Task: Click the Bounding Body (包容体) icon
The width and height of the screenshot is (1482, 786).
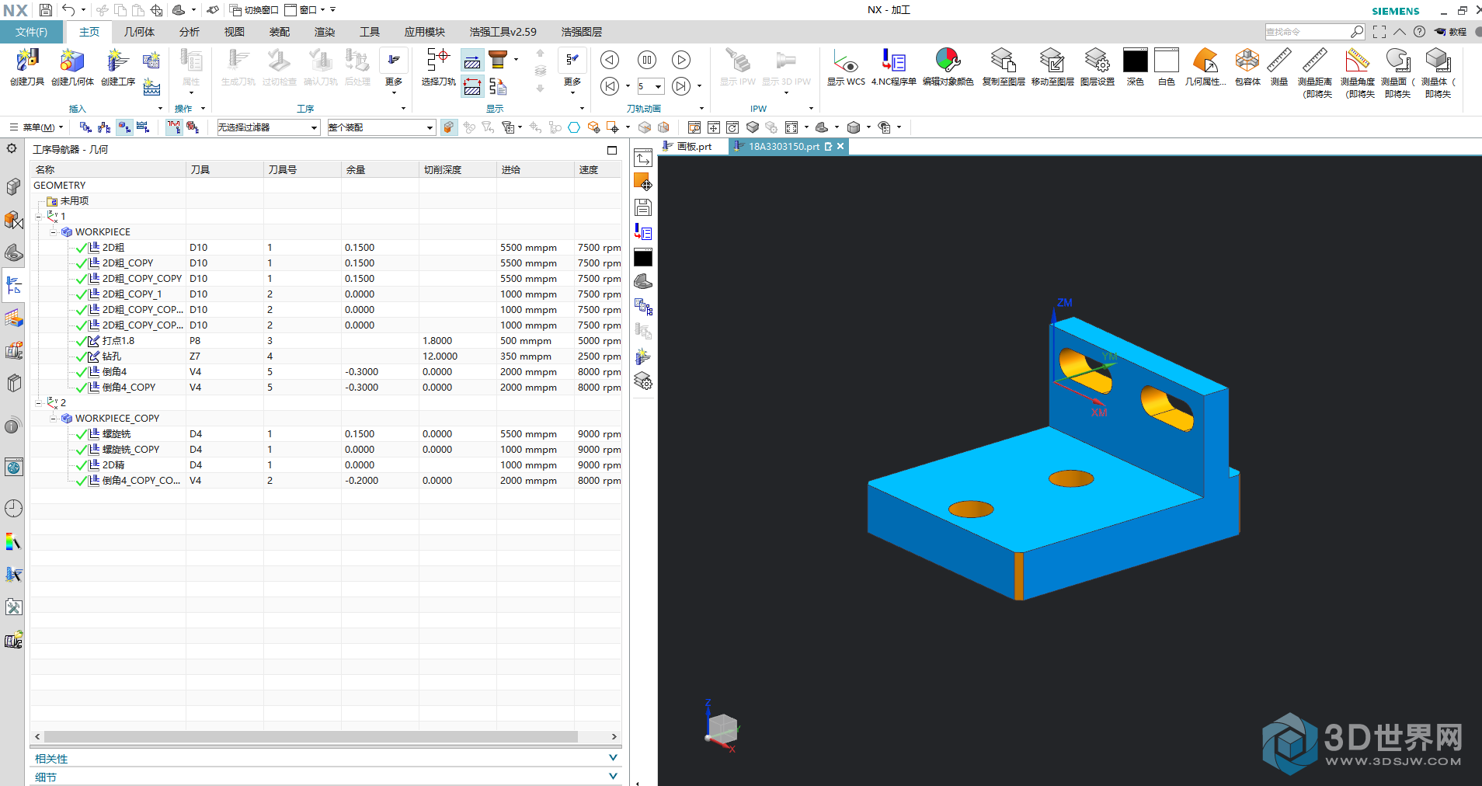Action: pos(1247,61)
